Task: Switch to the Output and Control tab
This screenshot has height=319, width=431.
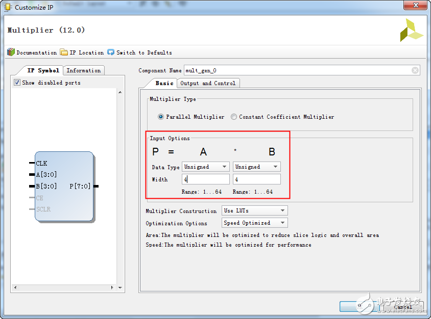Action: (x=208, y=83)
